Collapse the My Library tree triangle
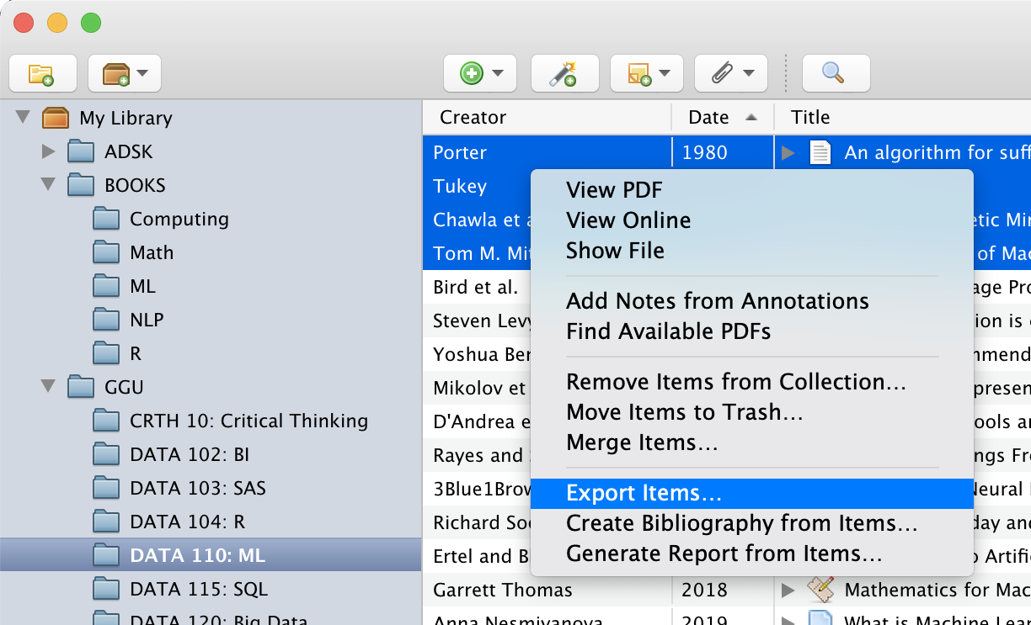 point(23,118)
